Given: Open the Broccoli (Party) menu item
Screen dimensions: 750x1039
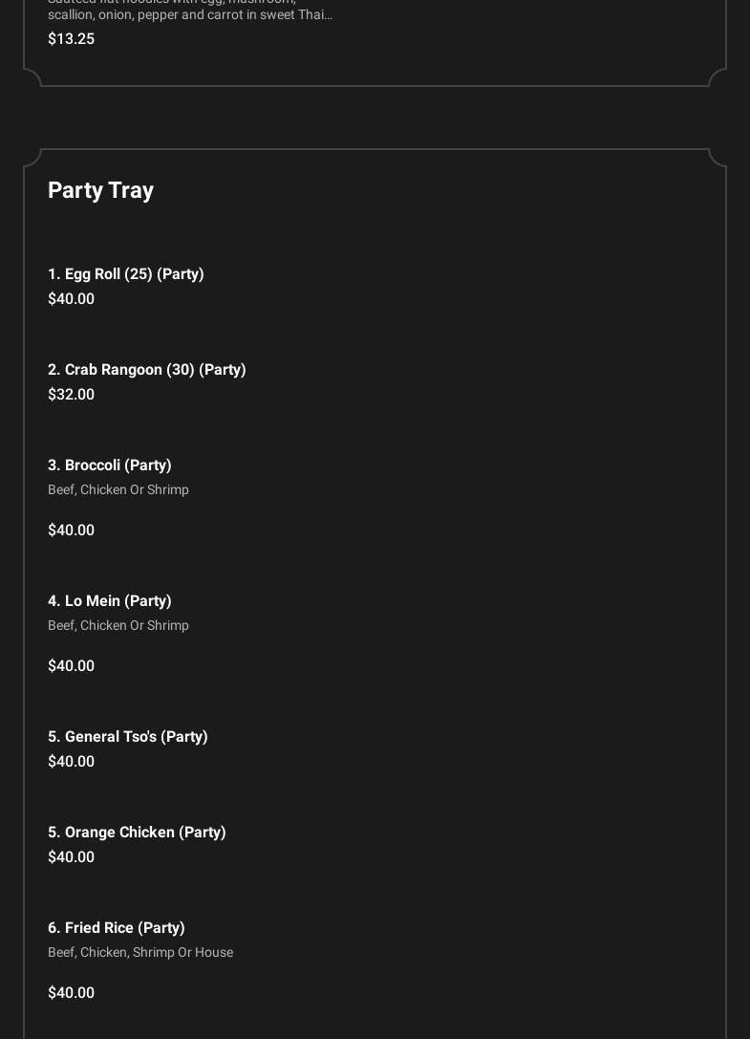Looking at the screenshot, I should [x=110, y=465].
